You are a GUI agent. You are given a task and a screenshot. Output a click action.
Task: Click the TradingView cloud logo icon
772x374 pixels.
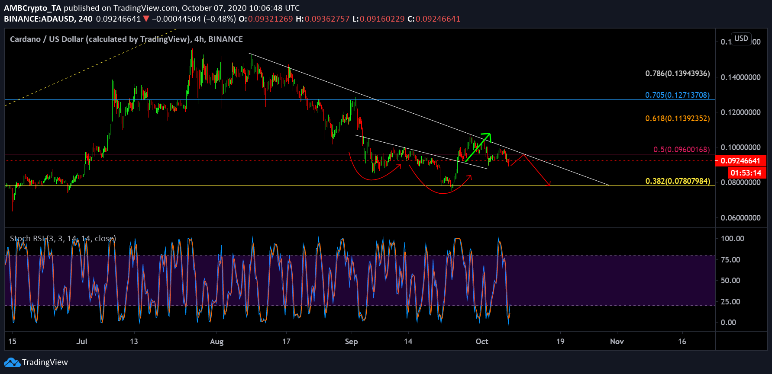[x=12, y=362]
